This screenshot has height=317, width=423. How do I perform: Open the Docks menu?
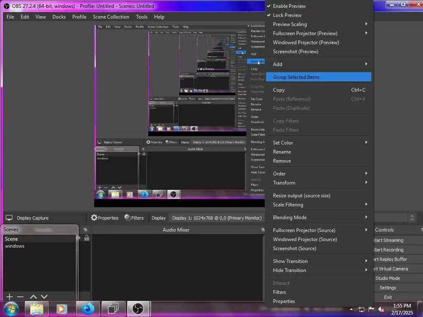tap(59, 17)
